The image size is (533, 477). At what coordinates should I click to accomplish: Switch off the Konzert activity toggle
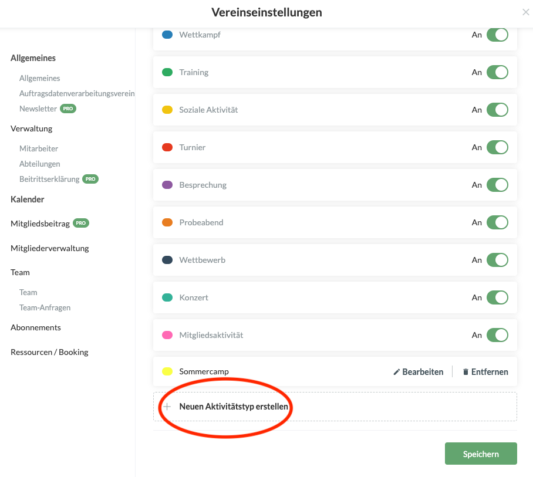pyautogui.click(x=497, y=297)
